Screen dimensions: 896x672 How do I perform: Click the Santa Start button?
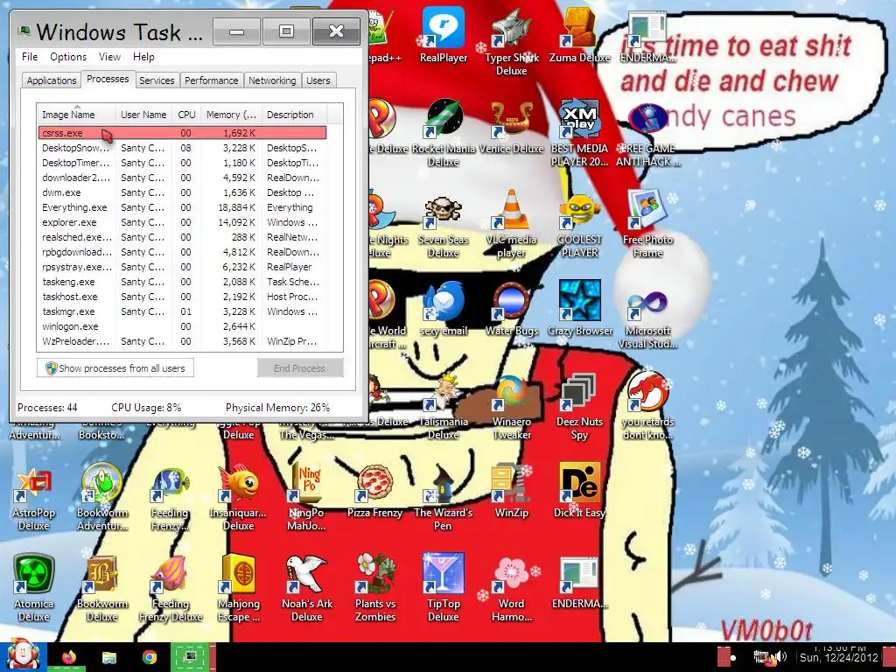(23, 654)
